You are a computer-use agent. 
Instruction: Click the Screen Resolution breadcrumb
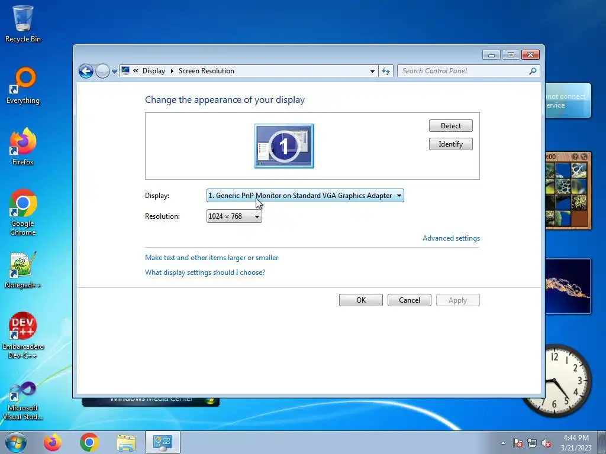(207, 71)
